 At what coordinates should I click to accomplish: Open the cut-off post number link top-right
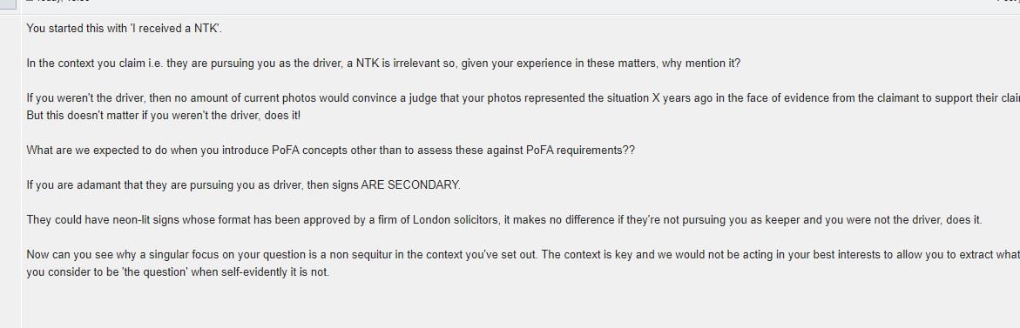tap(1009, 1)
